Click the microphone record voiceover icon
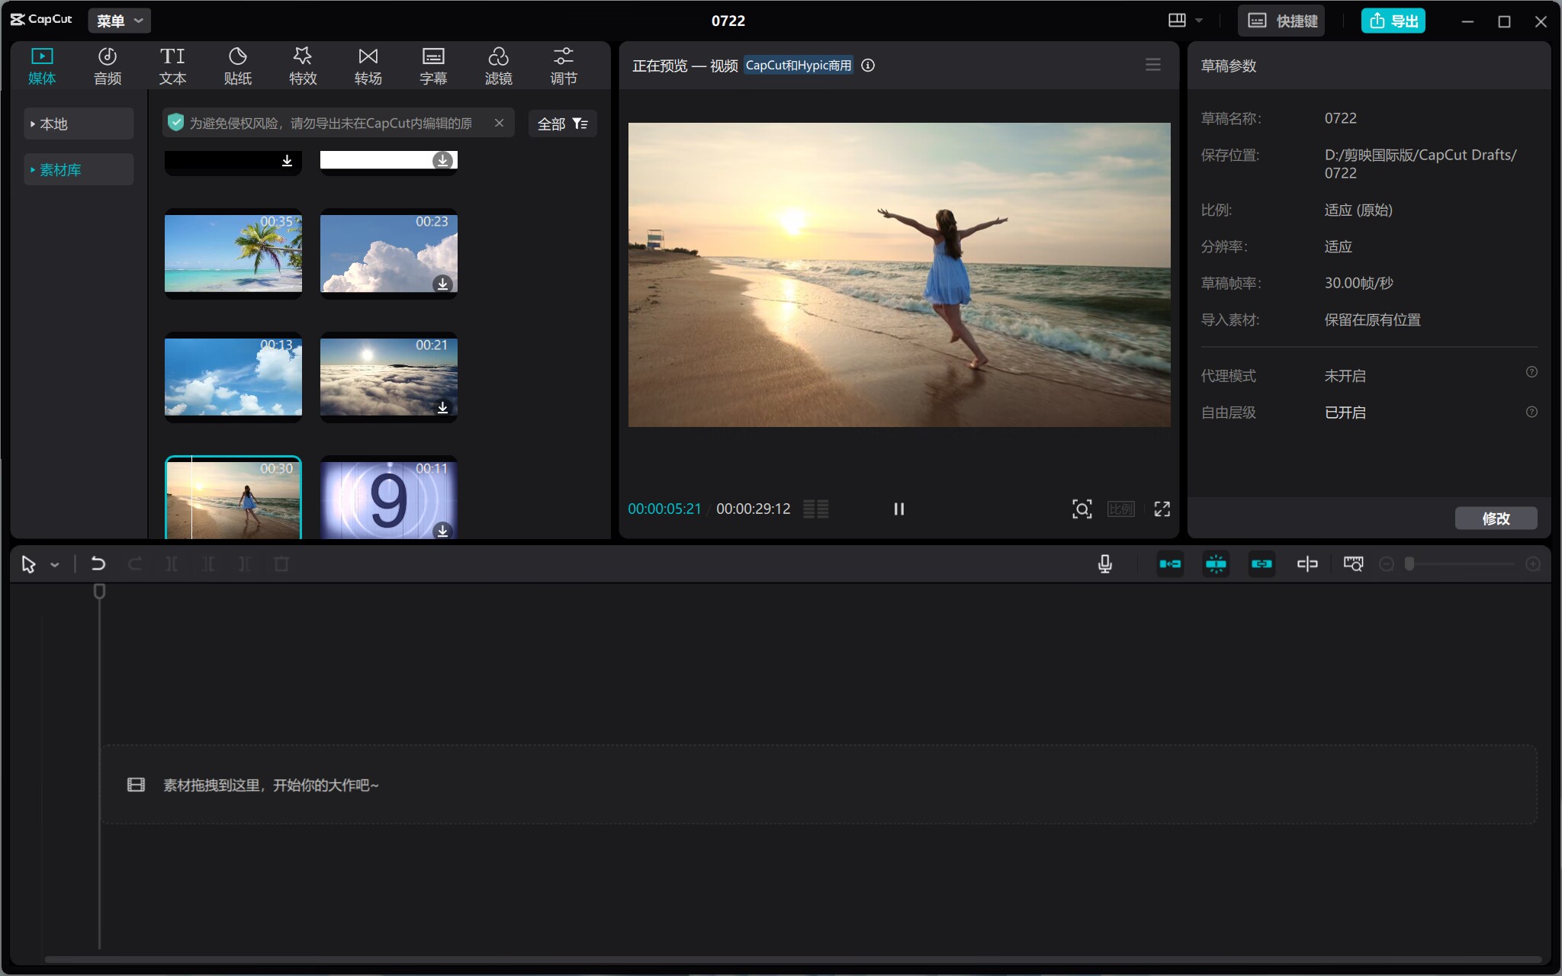This screenshot has width=1562, height=976. (1104, 564)
